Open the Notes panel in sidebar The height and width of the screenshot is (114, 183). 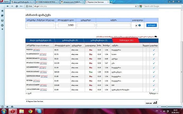tap(2, 16)
